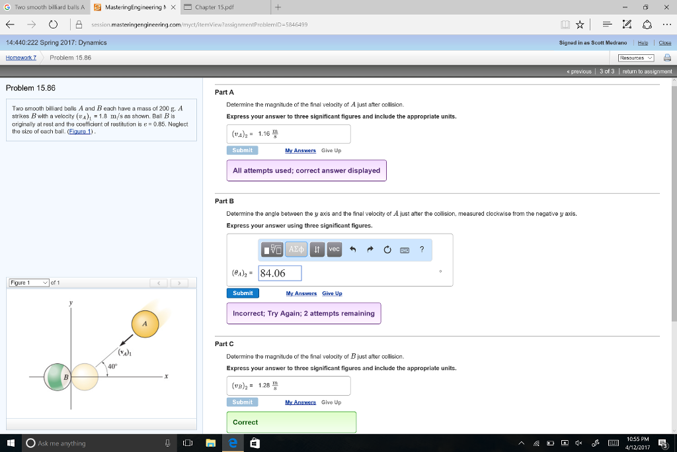
Task: Click Give Up link under Part B
Action: (x=332, y=293)
